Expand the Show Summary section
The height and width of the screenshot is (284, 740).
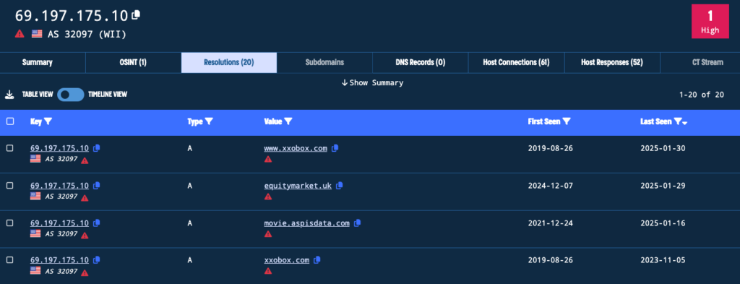pyautogui.click(x=372, y=82)
